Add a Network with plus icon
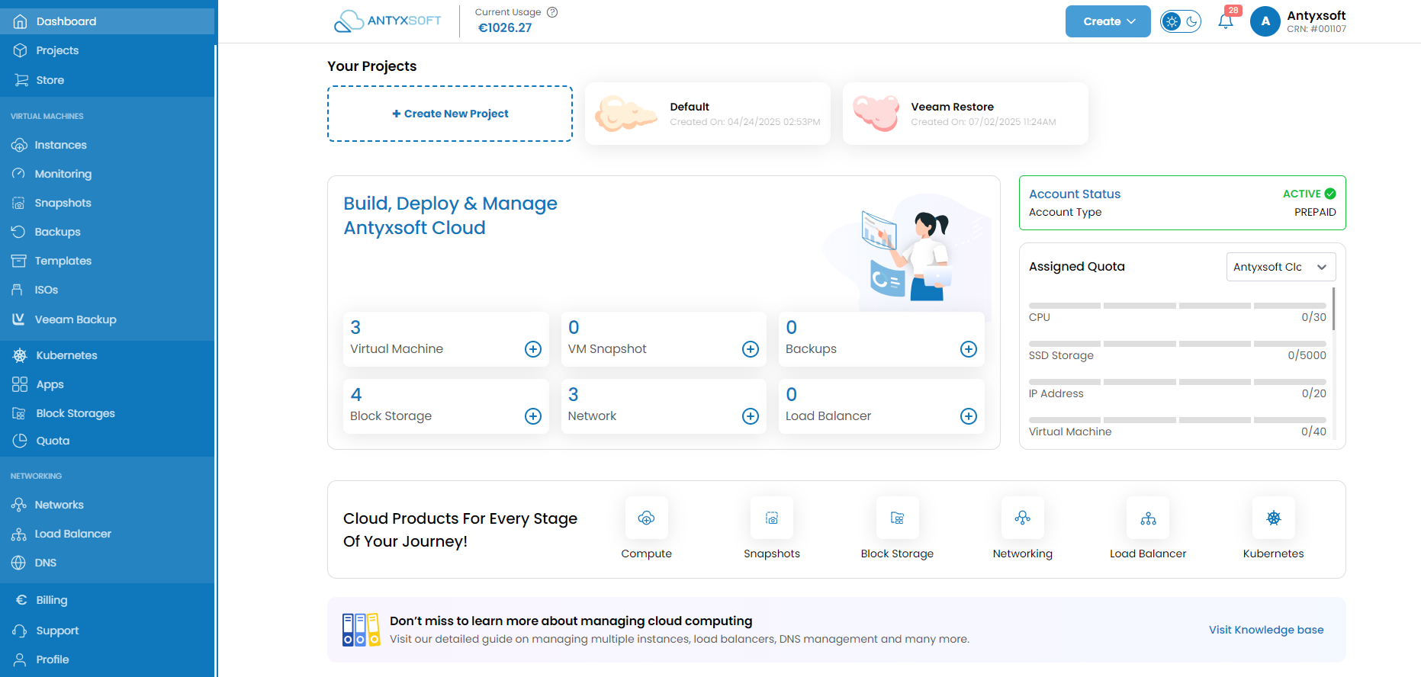Image resolution: width=1421 pixels, height=677 pixels. point(751,416)
